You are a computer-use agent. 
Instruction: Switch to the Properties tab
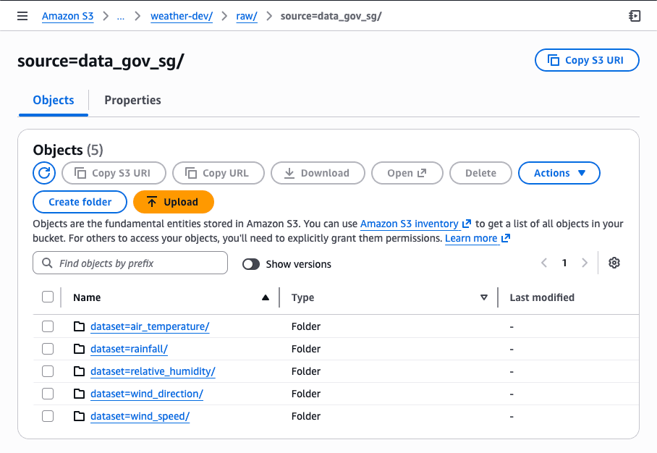pyautogui.click(x=132, y=100)
